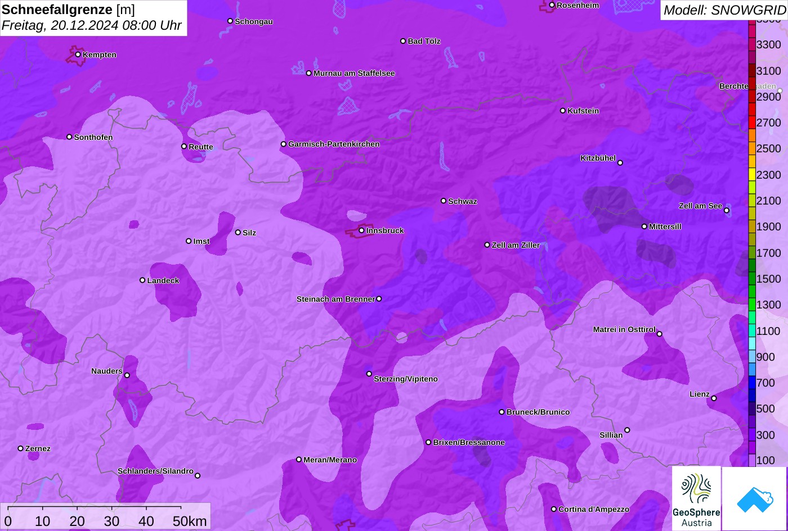Click the "Meran/Merano" label
This screenshot has width=788, height=531.
[330, 460]
